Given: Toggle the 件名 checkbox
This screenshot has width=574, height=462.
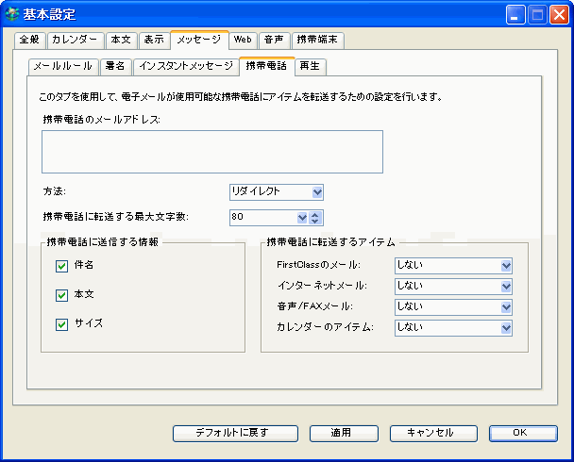Looking at the screenshot, I should 62,266.
